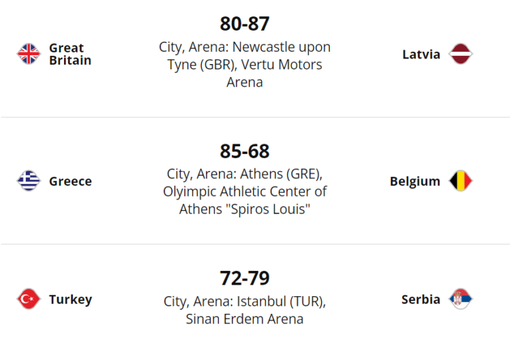Click the Belgium flag icon
510x352 pixels.
tap(460, 181)
